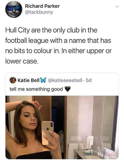124x161 pixels.
Task: Click the blue butterfly emoji
Action: [x=42, y=80]
